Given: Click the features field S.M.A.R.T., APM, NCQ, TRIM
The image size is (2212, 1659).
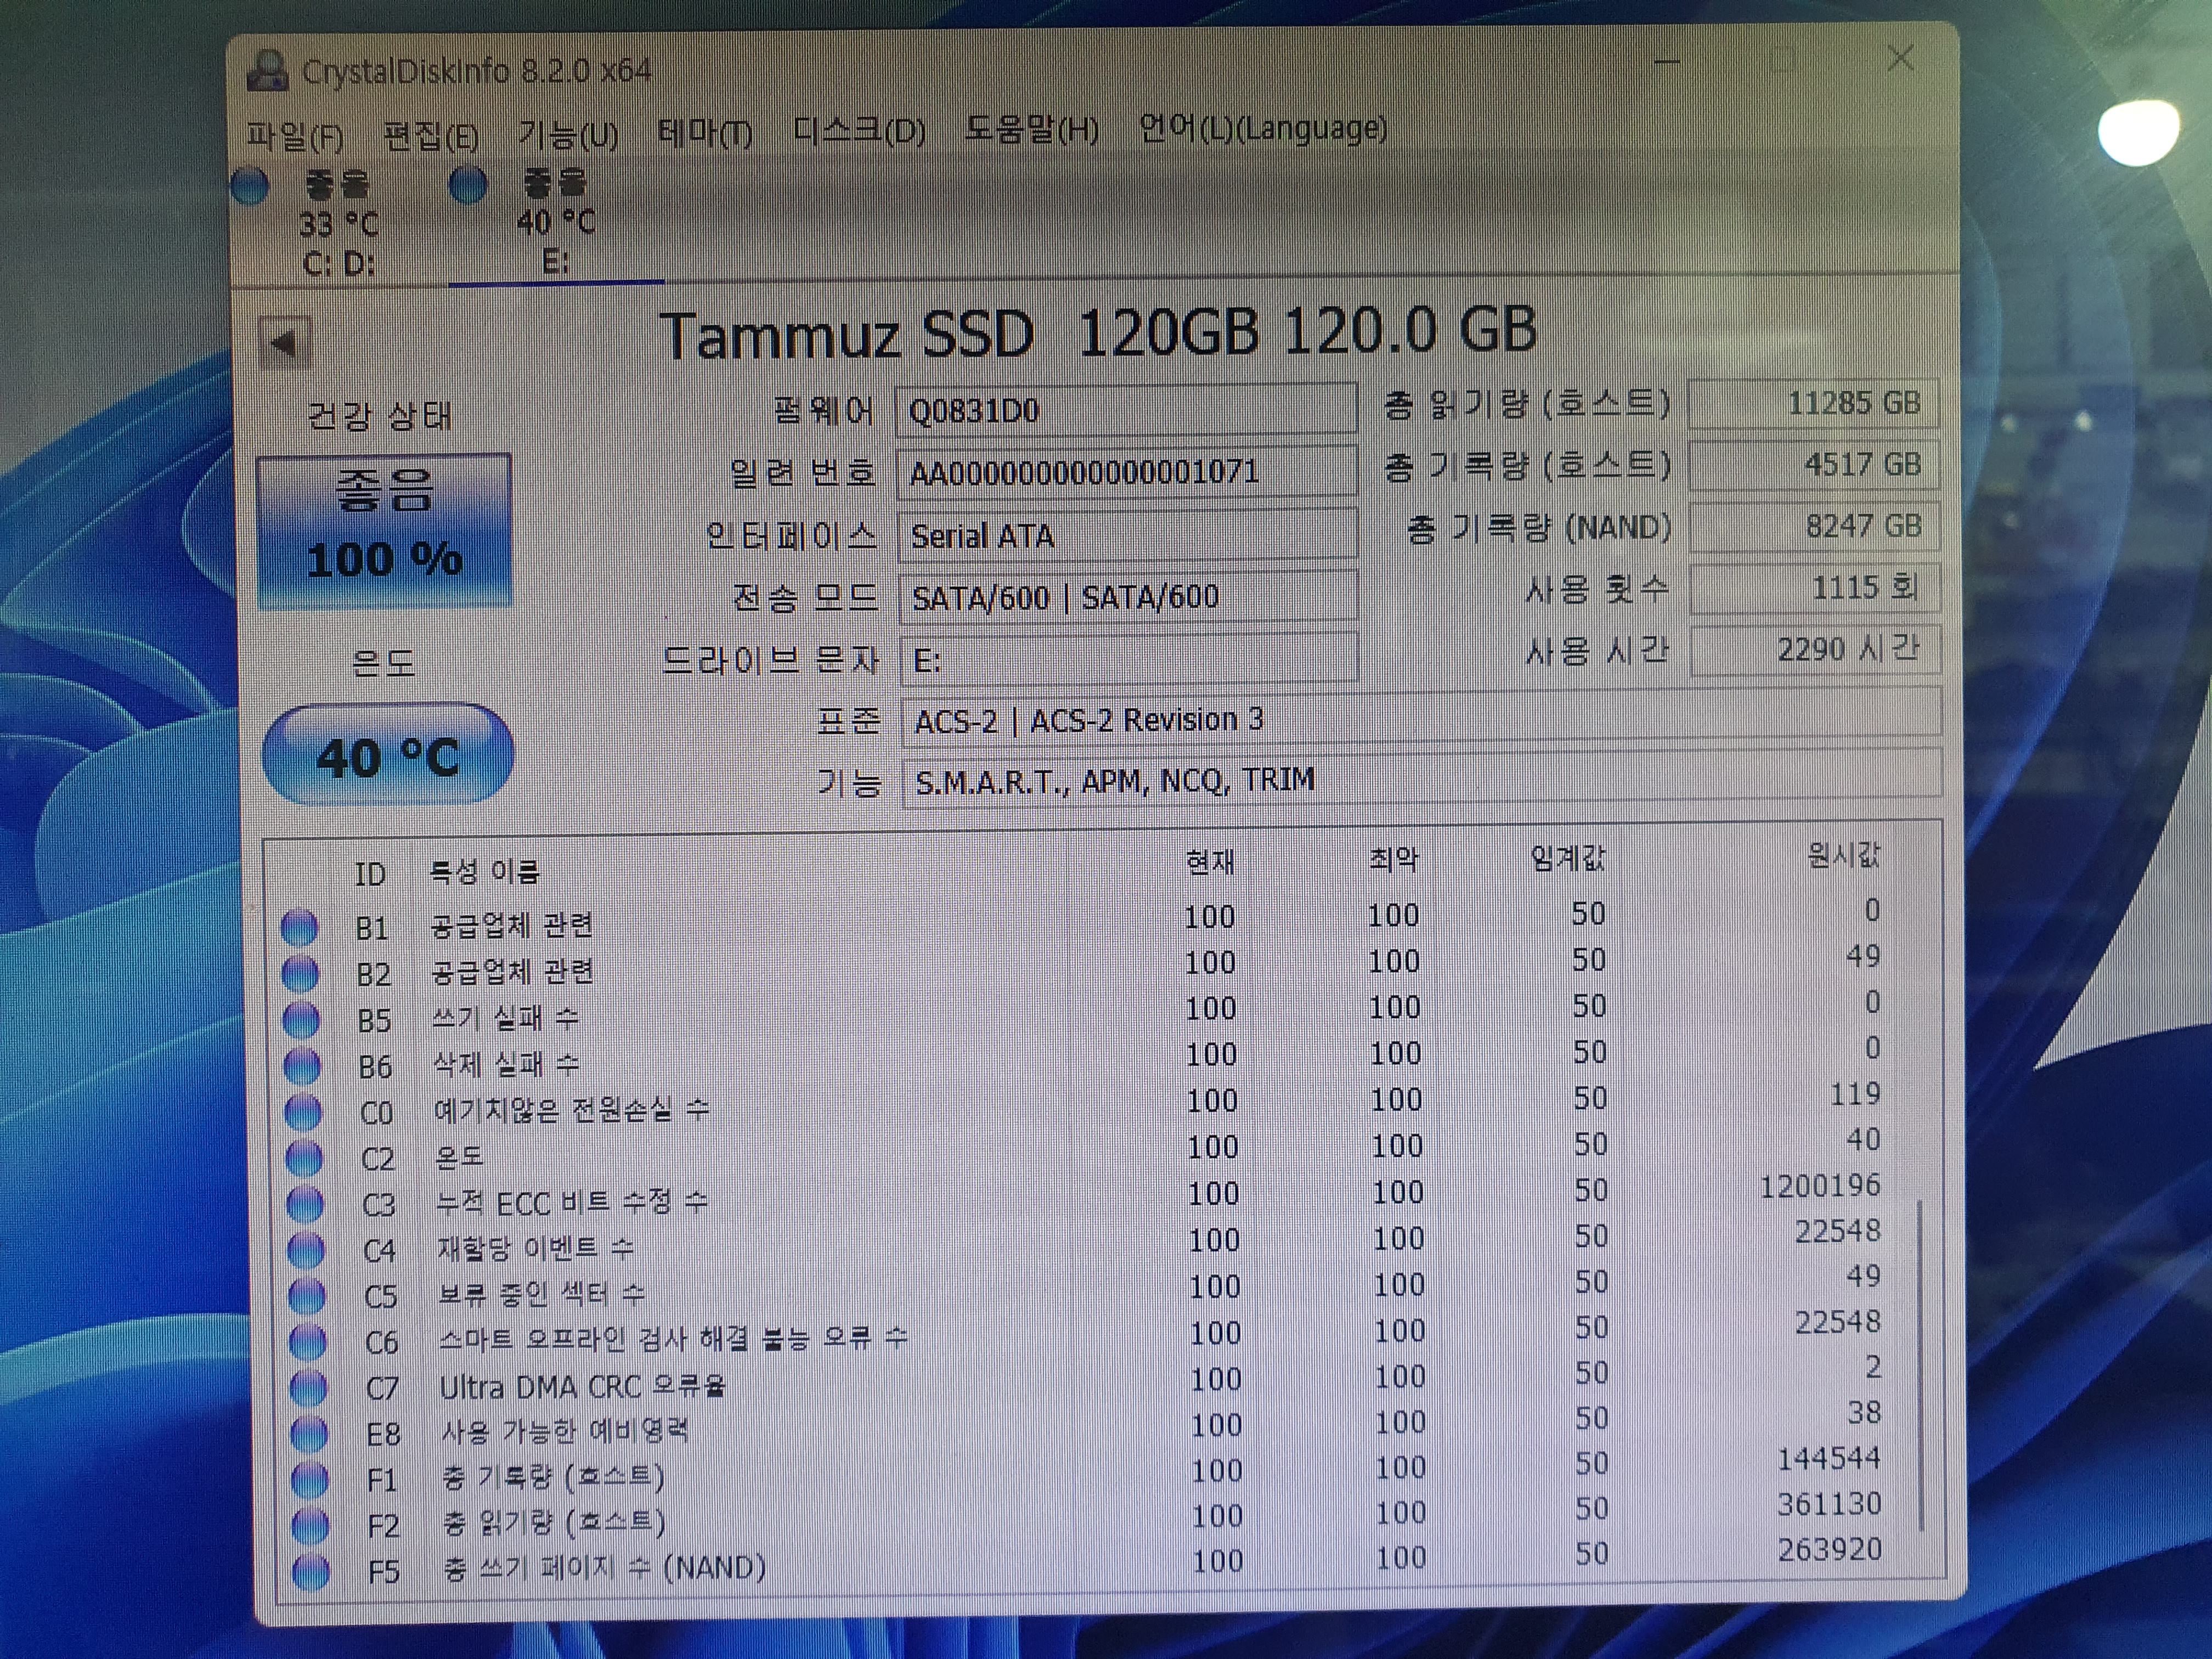Looking at the screenshot, I should click(1422, 779).
